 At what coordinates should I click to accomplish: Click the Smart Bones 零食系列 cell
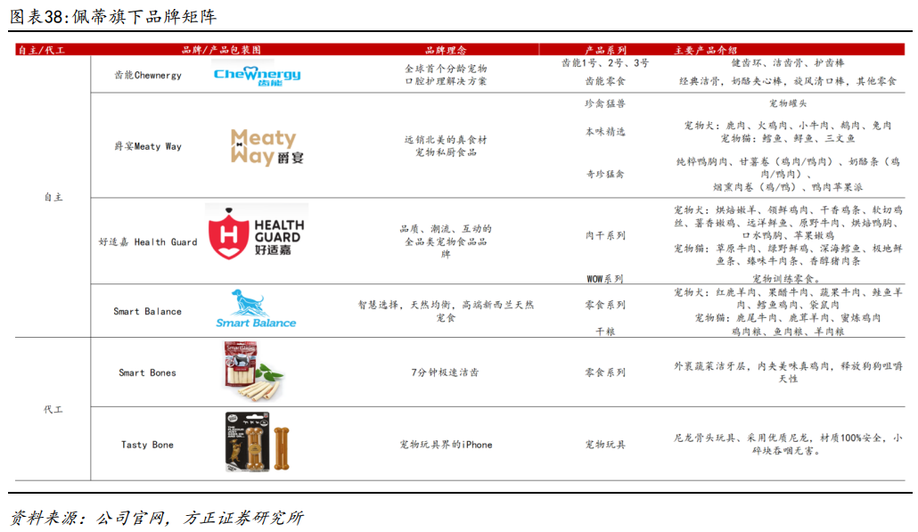coord(605,372)
